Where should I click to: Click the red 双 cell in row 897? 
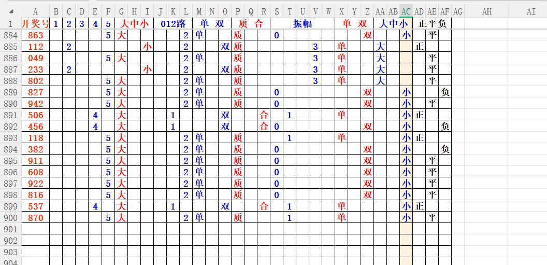coord(367,184)
